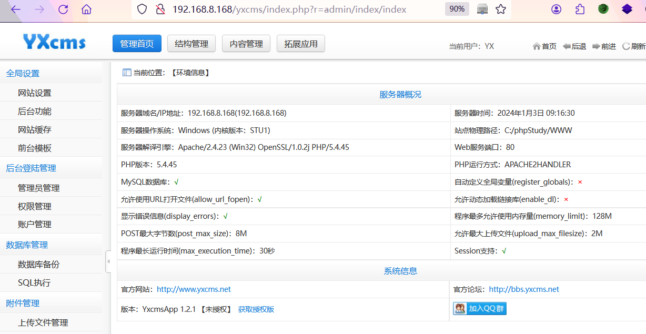Click the 后退 back arrow in header
The image size is (646, 334).
574,46
